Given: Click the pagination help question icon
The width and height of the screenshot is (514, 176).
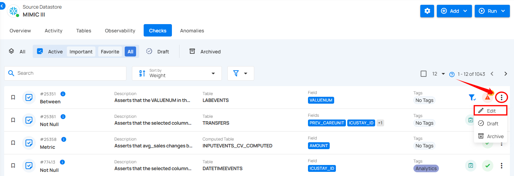Looking at the screenshot, I should pos(452,74).
